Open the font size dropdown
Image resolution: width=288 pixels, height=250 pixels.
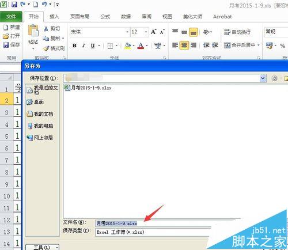146,32
